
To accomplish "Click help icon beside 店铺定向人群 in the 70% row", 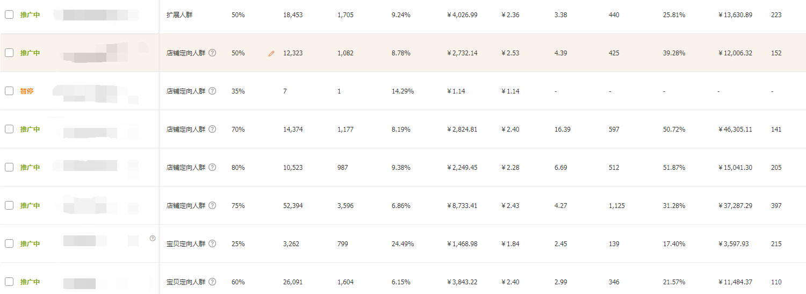I will click(x=212, y=129).
